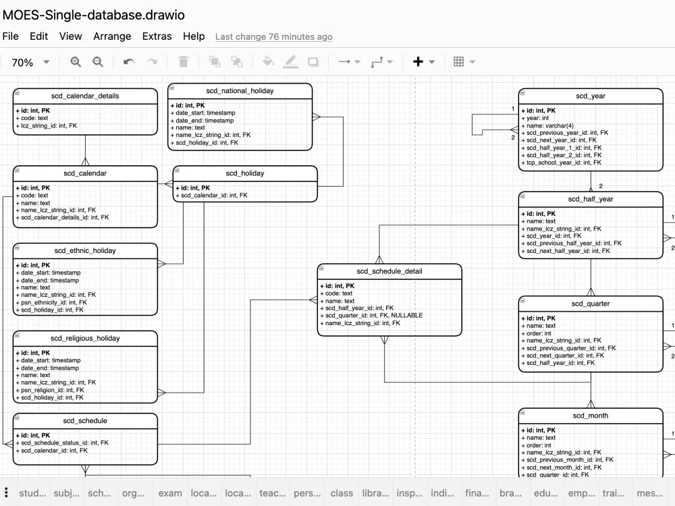Click the Waypoints connector icon
675x506 pixels.
tap(377, 62)
